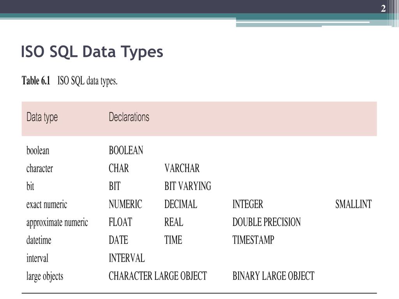The width and height of the screenshot is (399, 299).
Task: Select the FLOAT declaration
Action: tap(120, 222)
